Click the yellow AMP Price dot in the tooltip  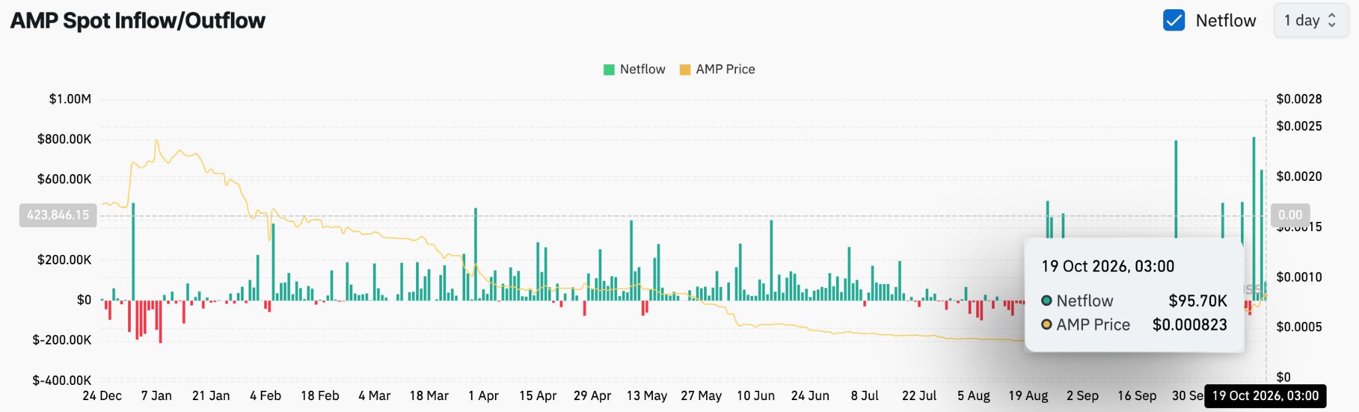coord(1046,325)
